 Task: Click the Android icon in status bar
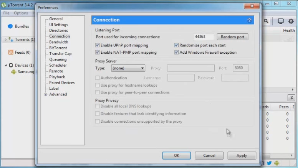click(277, 163)
